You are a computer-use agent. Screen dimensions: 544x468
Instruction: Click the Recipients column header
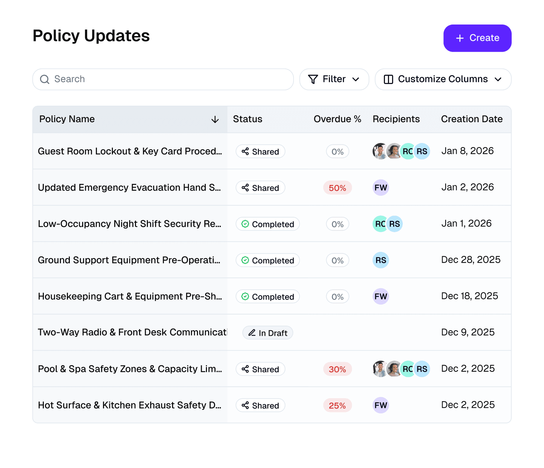(396, 119)
